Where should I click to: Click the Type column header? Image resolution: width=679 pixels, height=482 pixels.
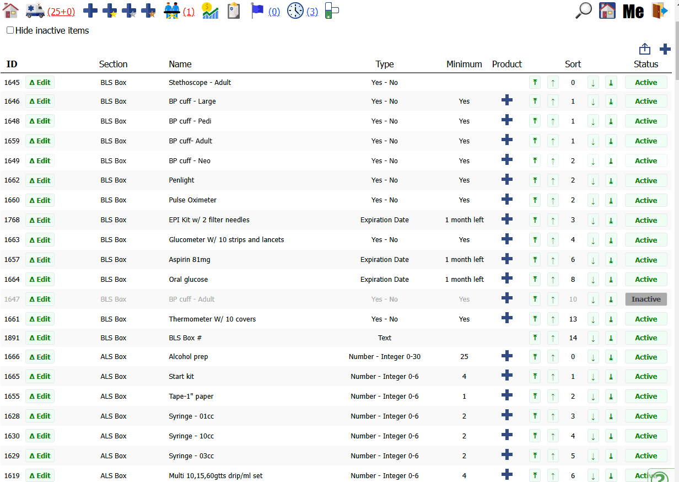pyautogui.click(x=385, y=64)
